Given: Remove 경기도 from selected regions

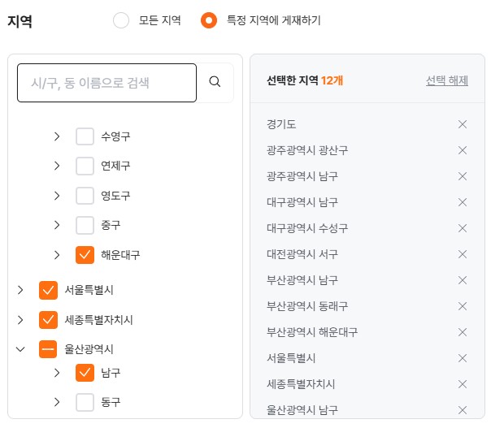Looking at the screenshot, I should coord(463,124).
